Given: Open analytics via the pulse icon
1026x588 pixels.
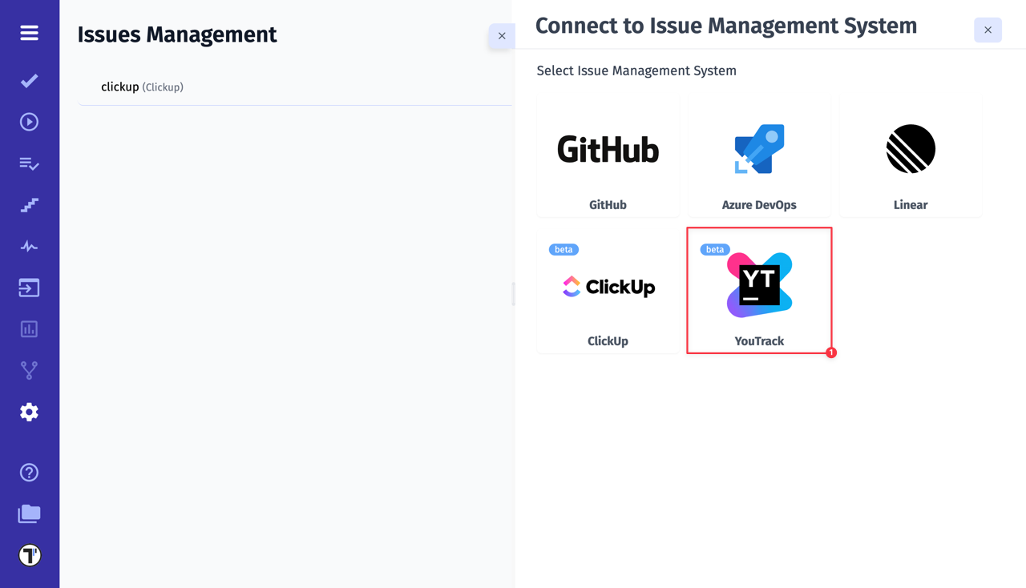Looking at the screenshot, I should pyautogui.click(x=29, y=246).
